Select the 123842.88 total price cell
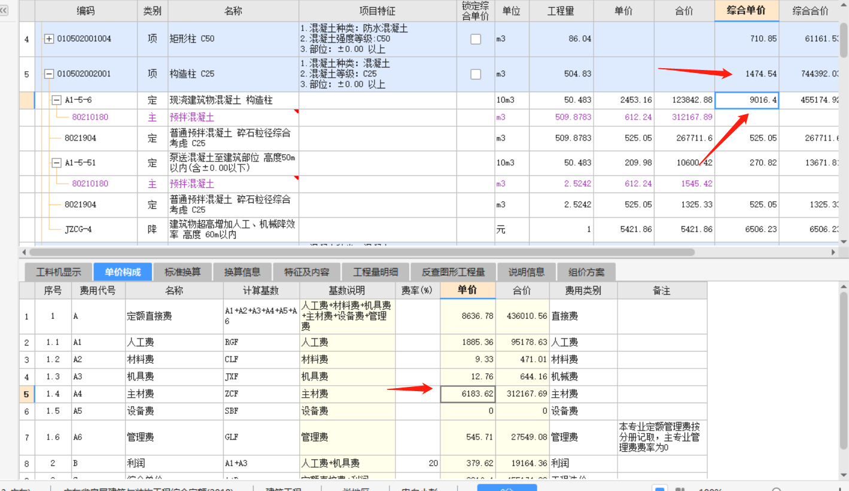This screenshot has height=491, width=849. point(684,100)
